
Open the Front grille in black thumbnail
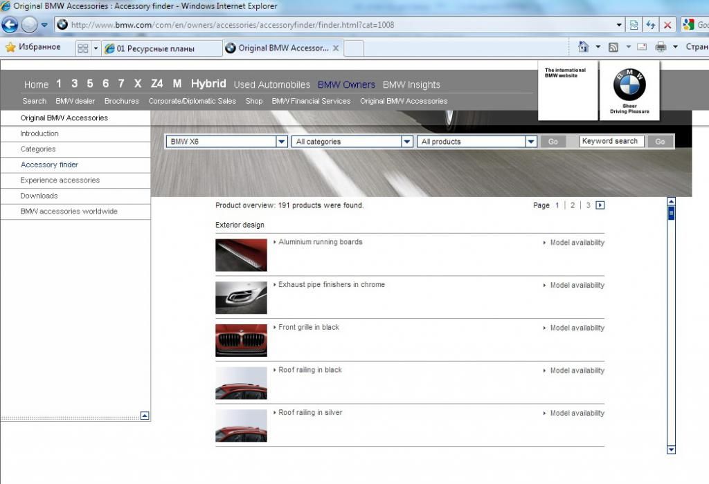(x=241, y=340)
